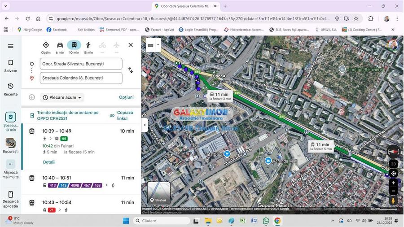Reset the map compass orientation
The width and height of the screenshot is (404, 227).
[x=393, y=152]
